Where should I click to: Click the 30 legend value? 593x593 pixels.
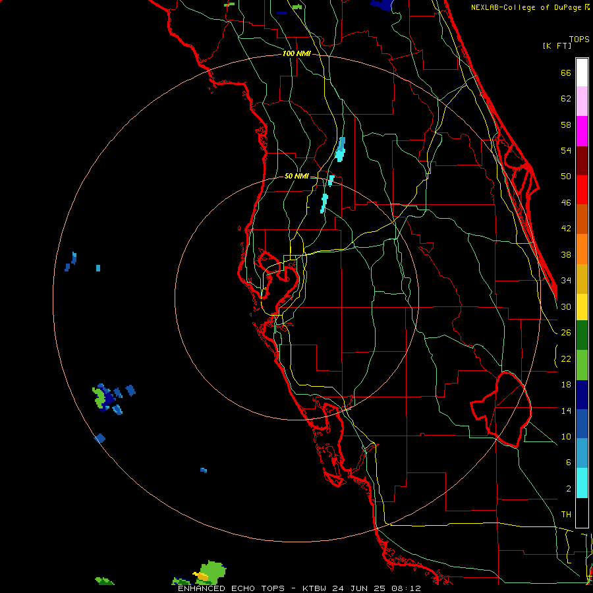coord(566,306)
